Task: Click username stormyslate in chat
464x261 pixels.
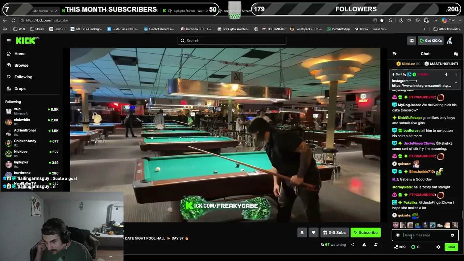Action: click(402, 187)
